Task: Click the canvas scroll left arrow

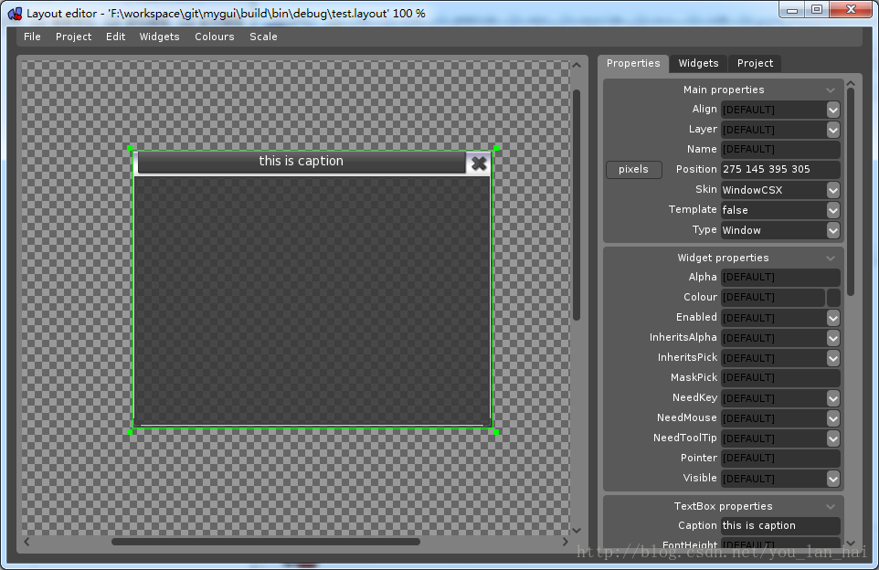Action: pos(26,542)
